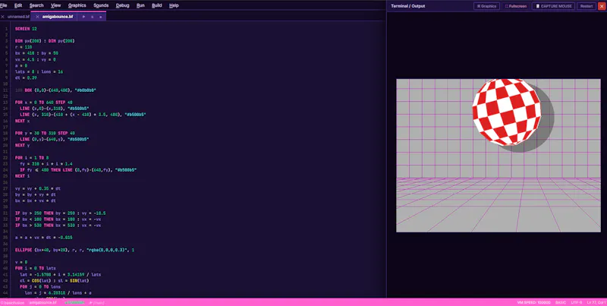Screen dimensions: 607x306
Task: Open the Edit menu
Action: tap(18, 5)
